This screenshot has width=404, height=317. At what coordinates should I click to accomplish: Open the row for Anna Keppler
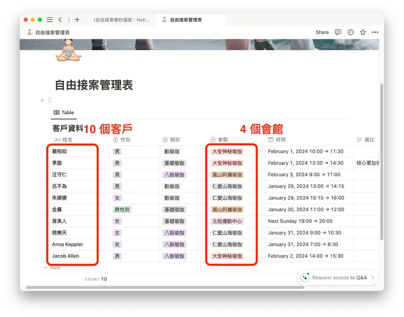pyautogui.click(x=68, y=244)
